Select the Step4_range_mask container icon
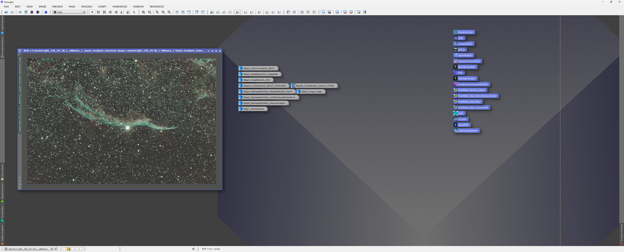The image size is (624, 252). [x=311, y=91]
